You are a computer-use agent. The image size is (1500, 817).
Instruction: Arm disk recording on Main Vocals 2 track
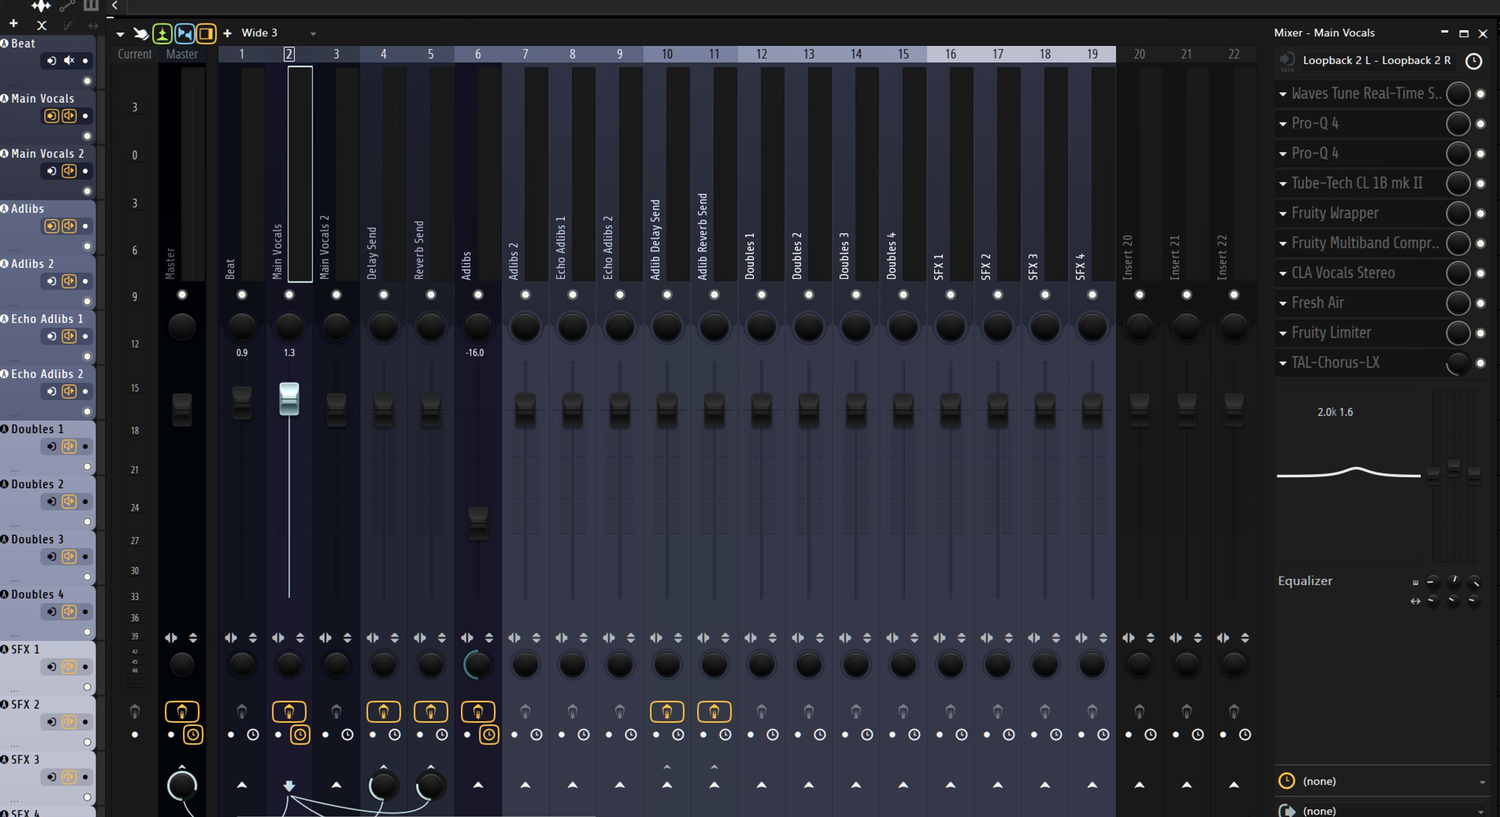[325, 734]
